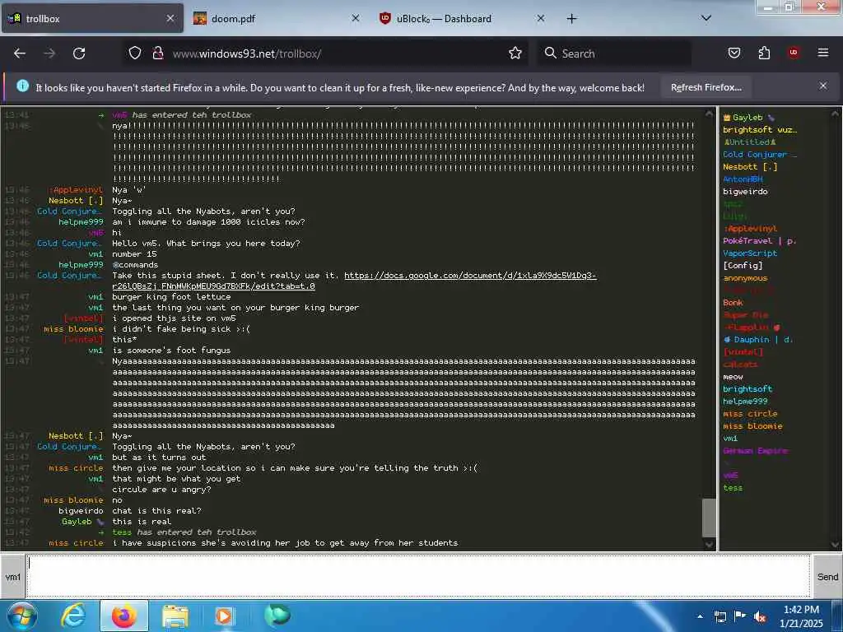843x632 pixels.
Task: Click the chat scrollbar thumb
Action: 709,518
